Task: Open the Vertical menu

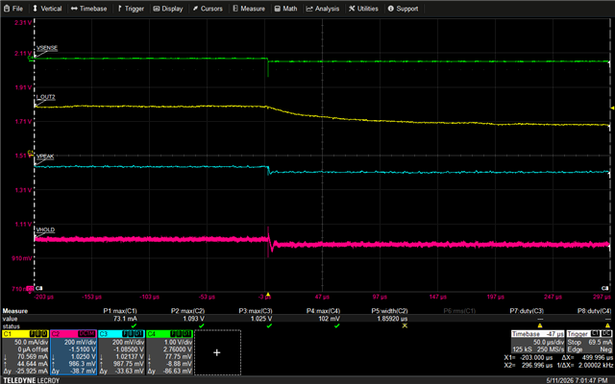Action: (47, 9)
